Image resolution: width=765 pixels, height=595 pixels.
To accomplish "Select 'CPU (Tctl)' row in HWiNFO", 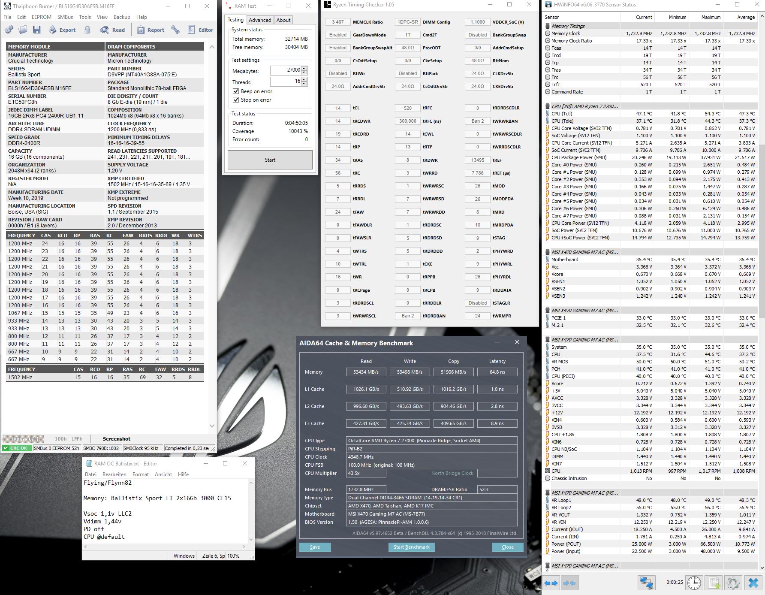I will (x=650, y=114).
